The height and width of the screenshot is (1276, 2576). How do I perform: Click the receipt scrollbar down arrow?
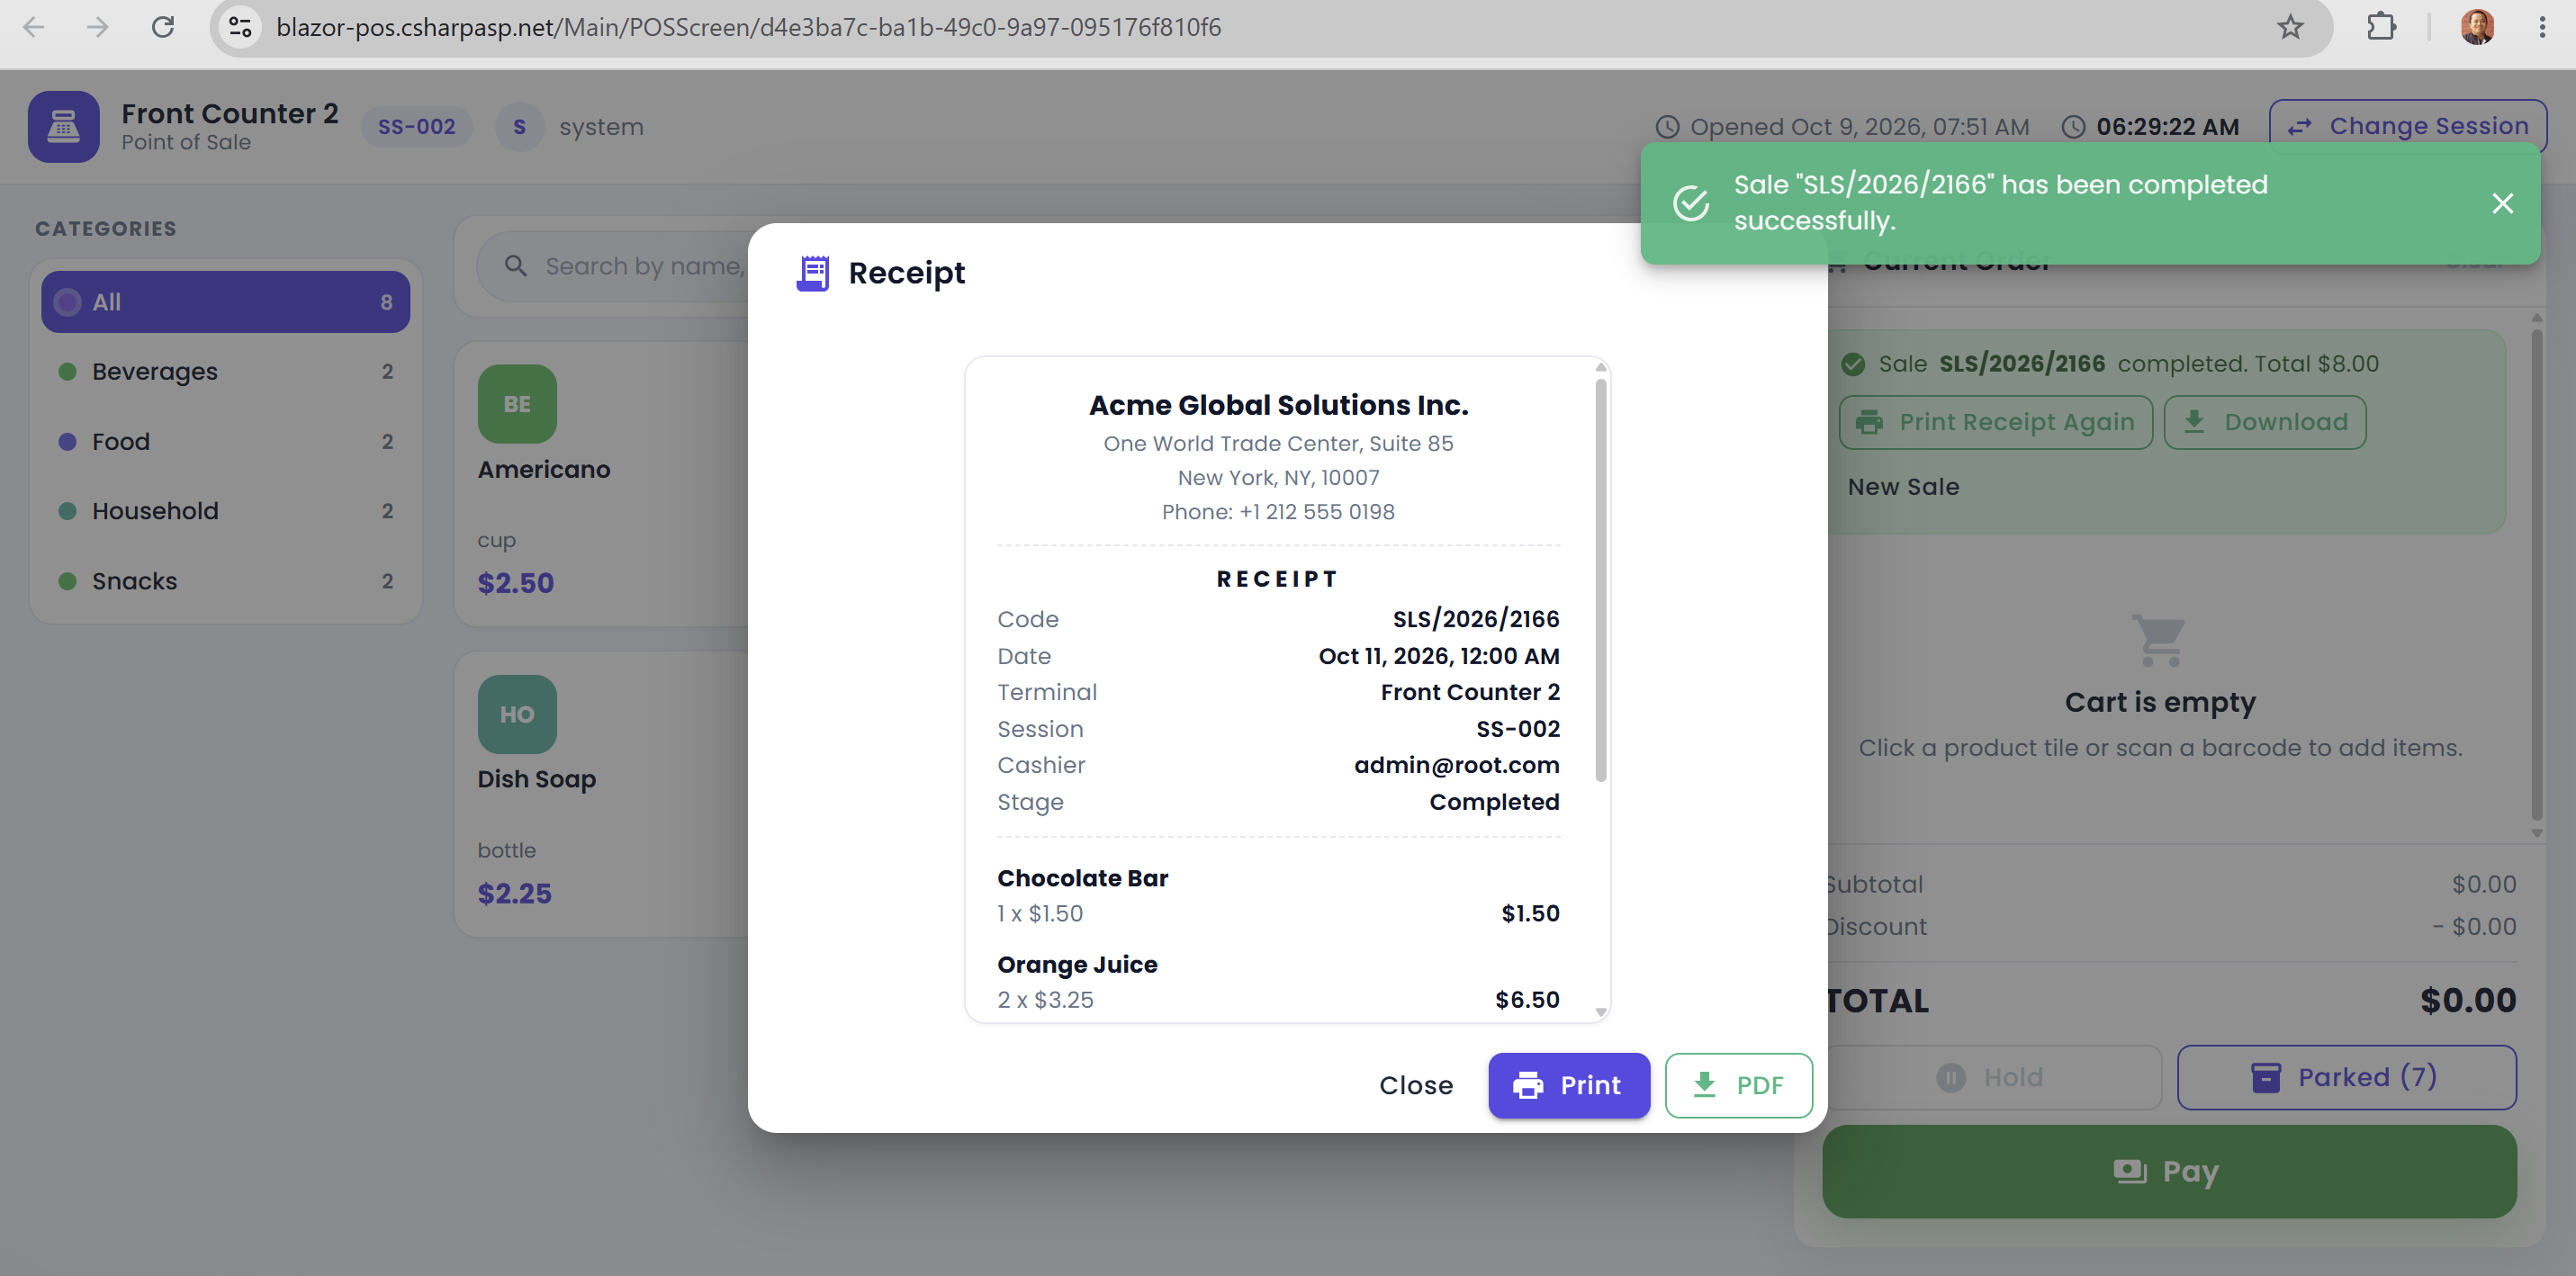tap(1601, 1012)
